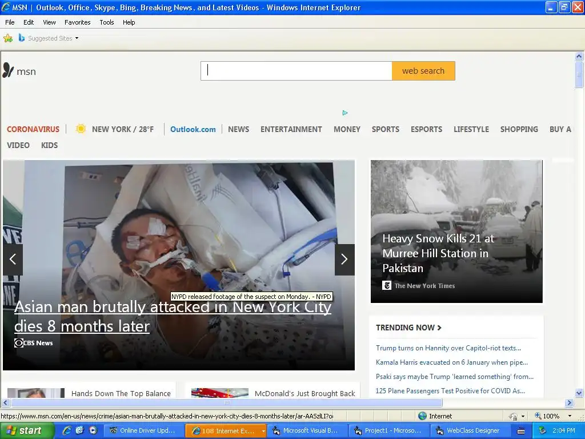The width and height of the screenshot is (585, 439).
Task: Go to previous slide arrow in carousel
Action: point(13,260)
